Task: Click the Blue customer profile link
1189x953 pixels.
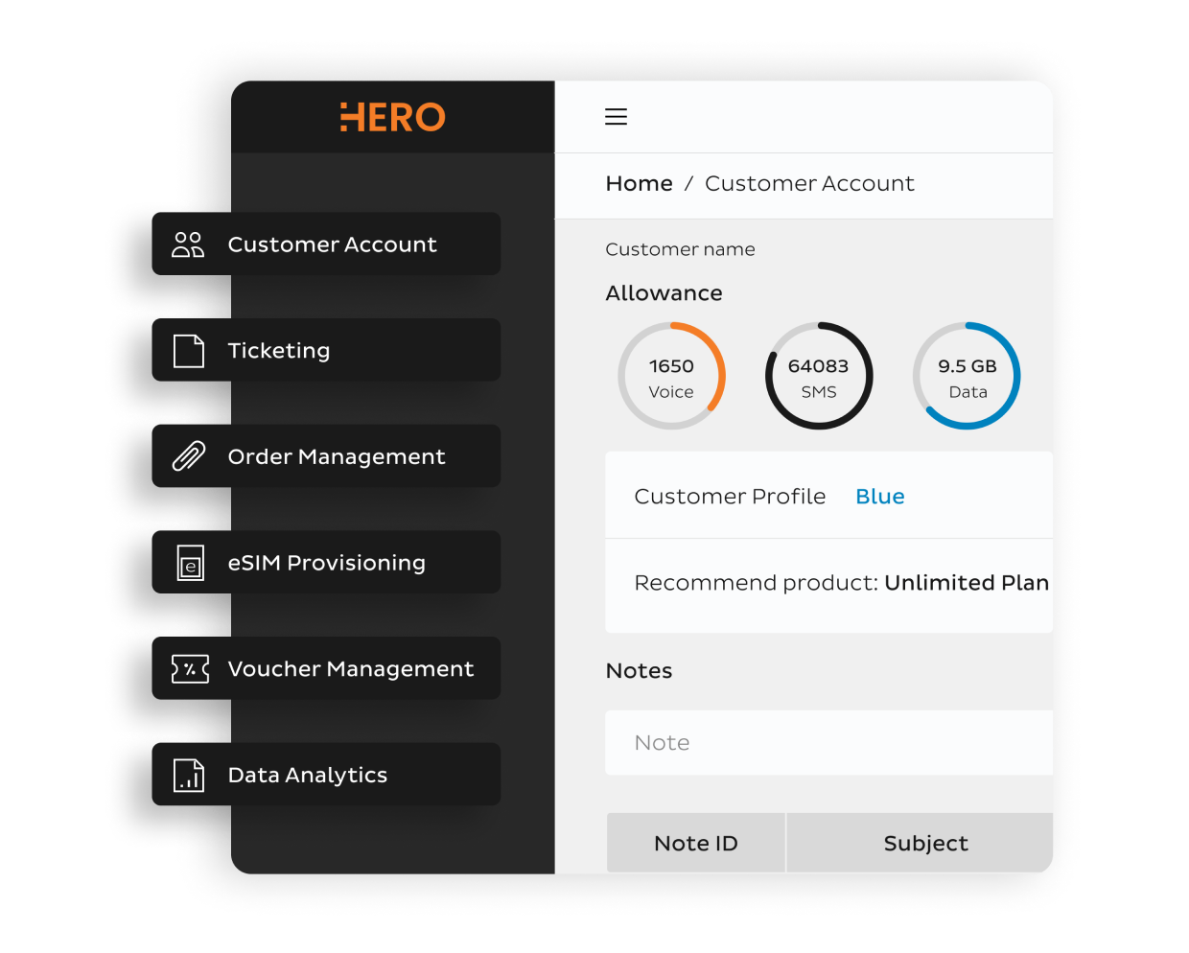Action: pyautogui.click(x=880, y=497)
